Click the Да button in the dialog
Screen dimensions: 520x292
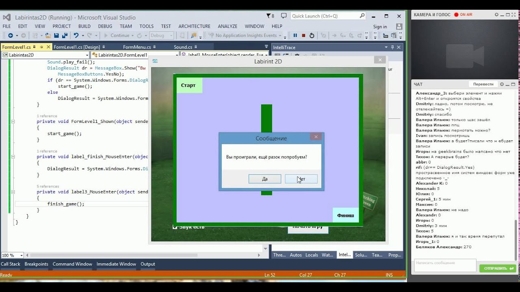265,179
